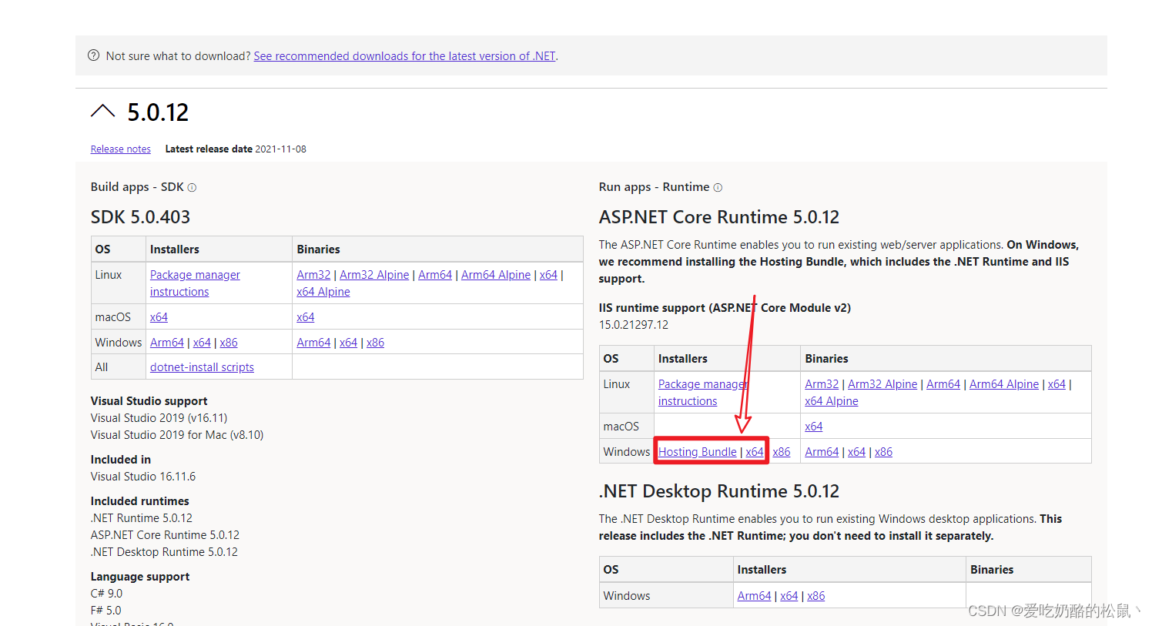Open ASP.NET Core Linux Package manager instructions
Viewport: 1152px width, 626px height.
tap(703, 393)
